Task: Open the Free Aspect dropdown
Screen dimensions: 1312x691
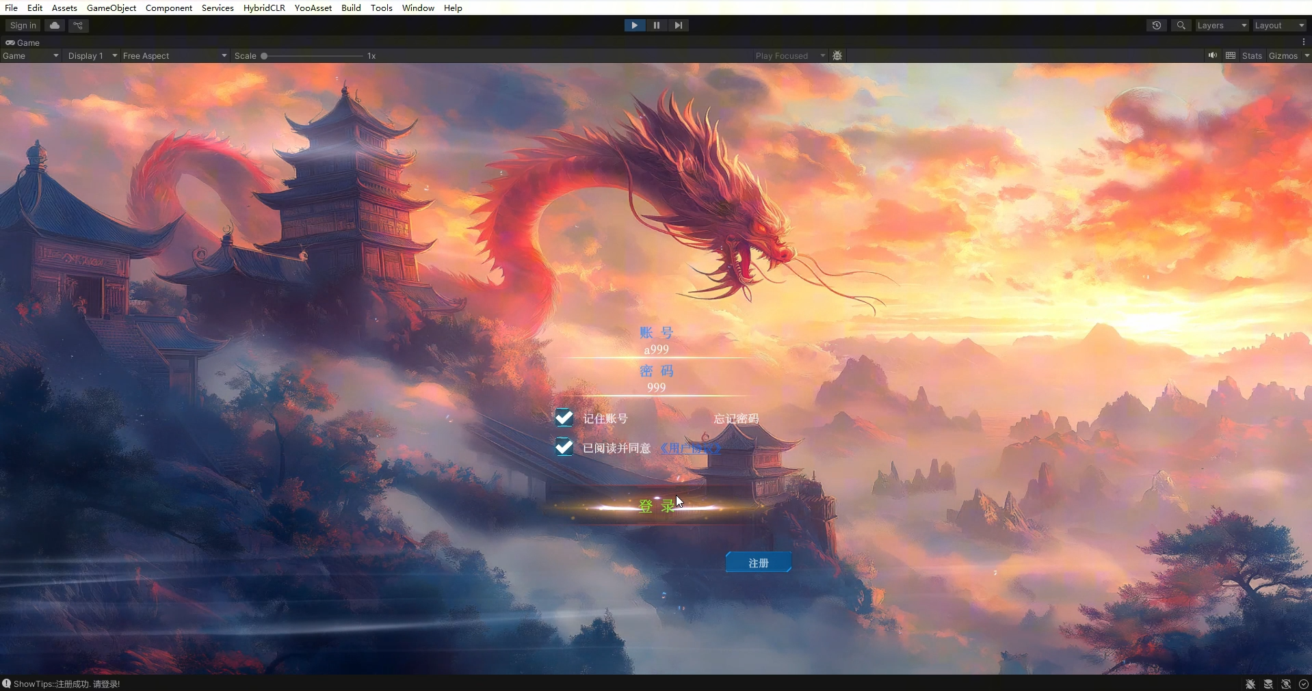Action: point(174,55)
